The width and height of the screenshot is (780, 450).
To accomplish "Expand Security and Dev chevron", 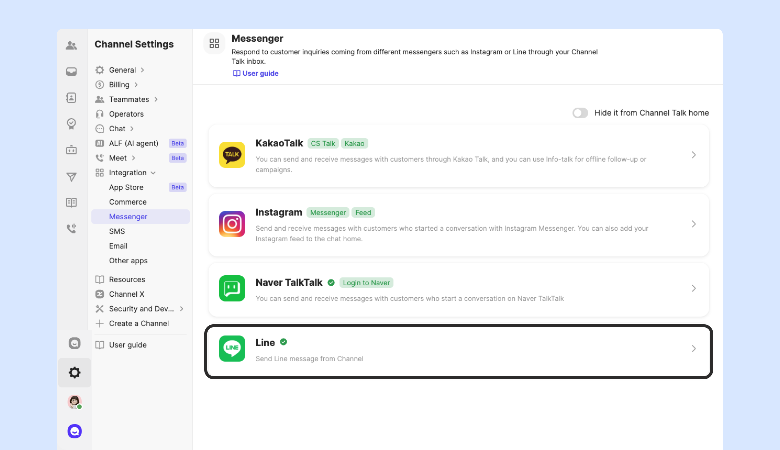I will [182, 309].
